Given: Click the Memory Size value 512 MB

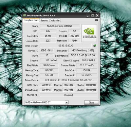Looking at the screenshot, I should (49, 75).
